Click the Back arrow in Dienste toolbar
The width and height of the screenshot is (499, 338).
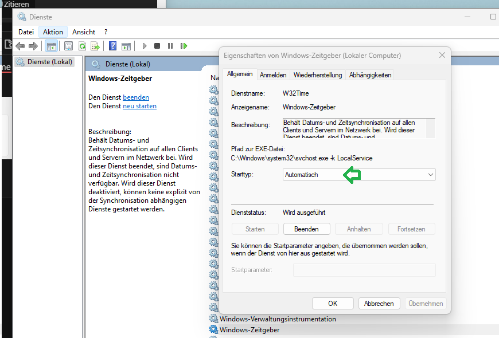(x=20, y=46)
